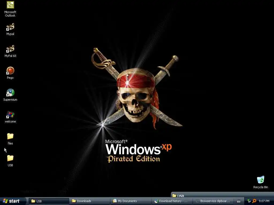Click the orange magnifier tray icon
This screenshot has width=274, height=205.
[x=254, y=201]
